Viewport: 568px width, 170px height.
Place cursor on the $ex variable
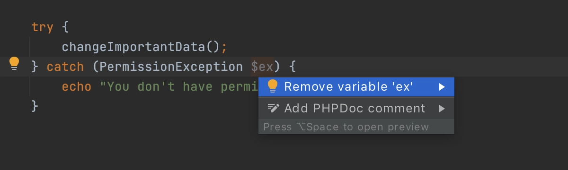(x=262, y=67)
